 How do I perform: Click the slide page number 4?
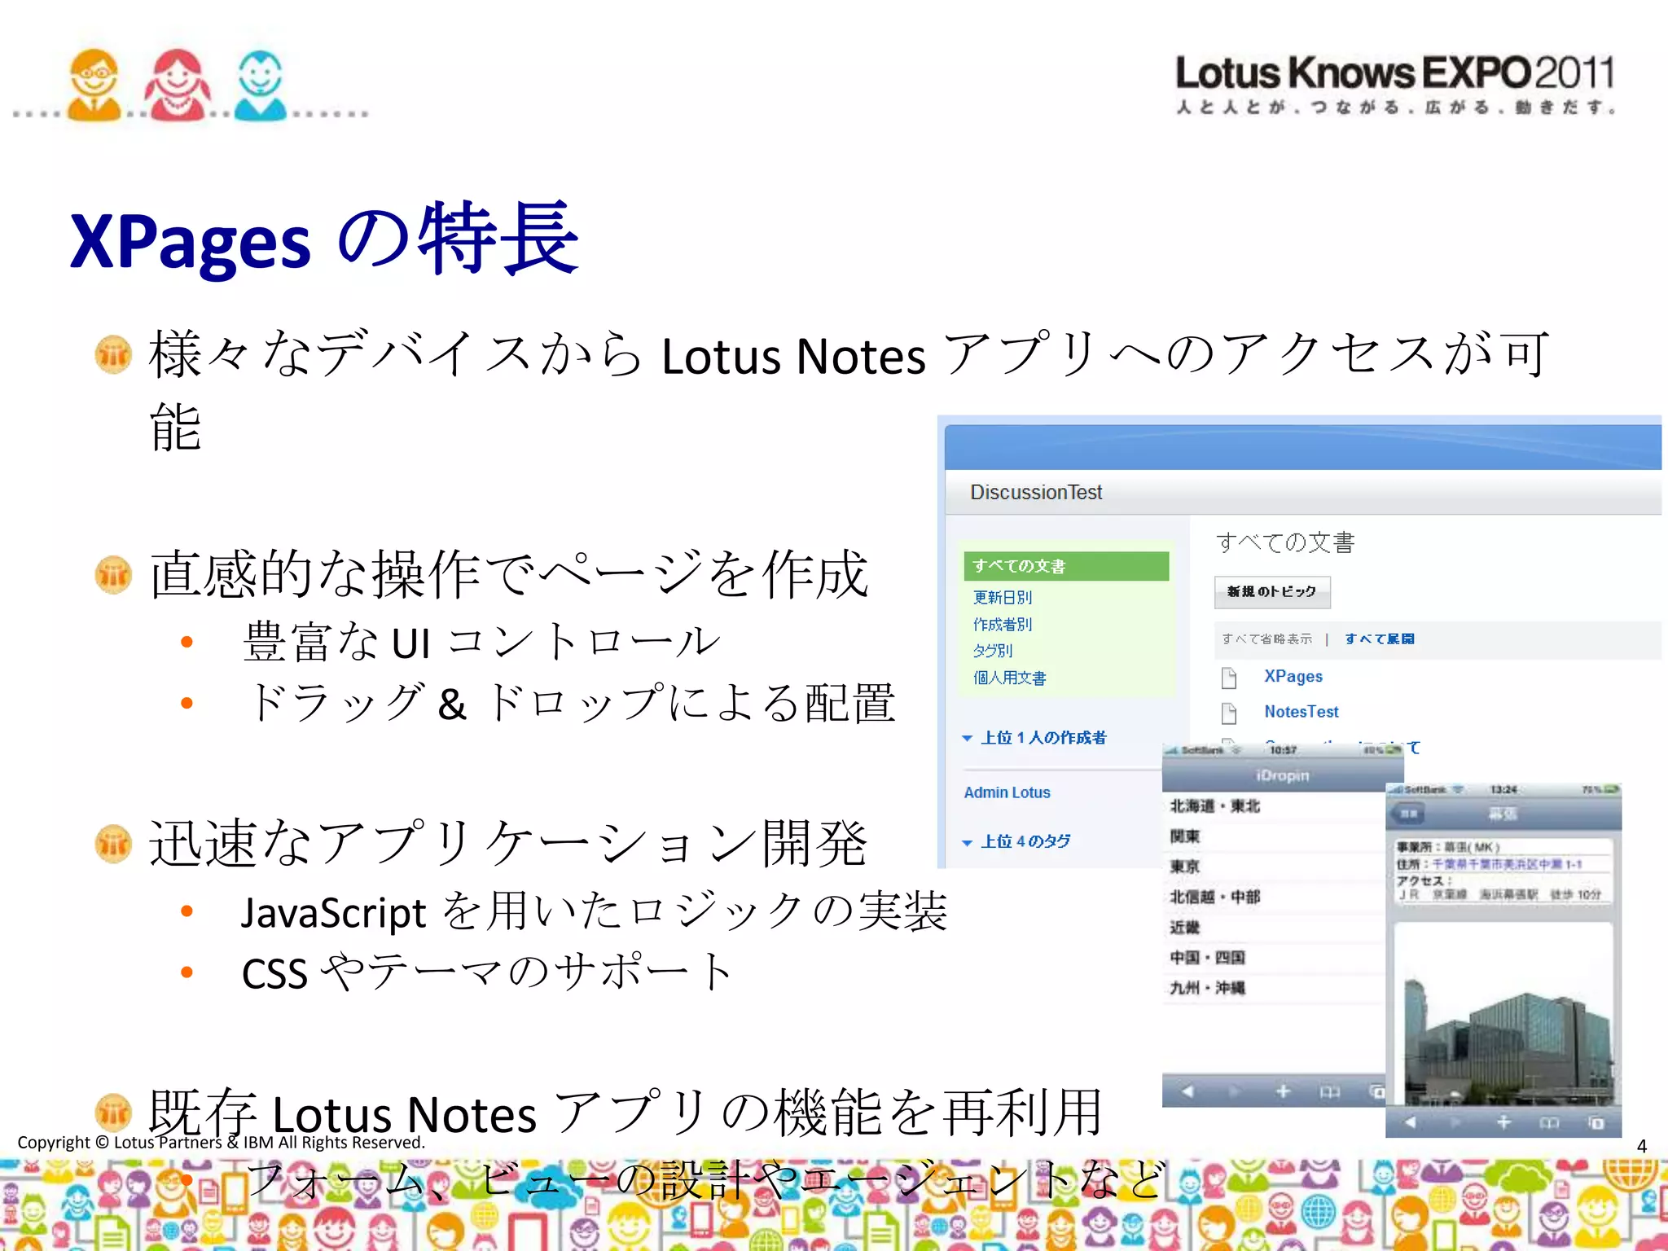tap(1642, 1146)
